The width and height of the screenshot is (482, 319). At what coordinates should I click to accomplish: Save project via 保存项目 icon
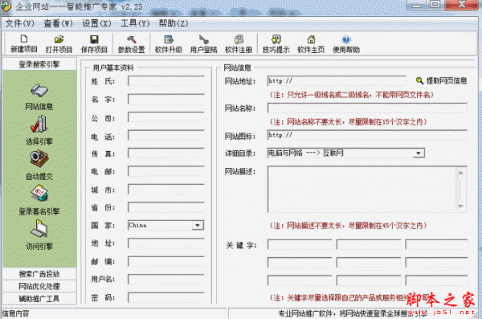click(94, 39)
